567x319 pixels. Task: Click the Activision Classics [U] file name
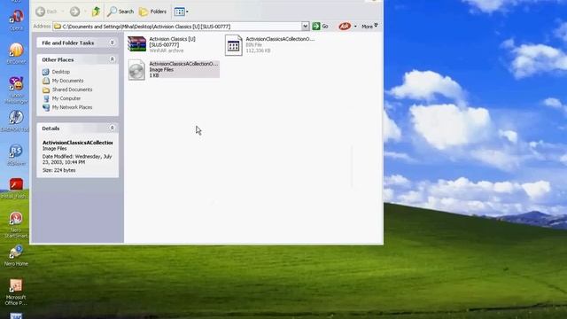click(172, 42)
